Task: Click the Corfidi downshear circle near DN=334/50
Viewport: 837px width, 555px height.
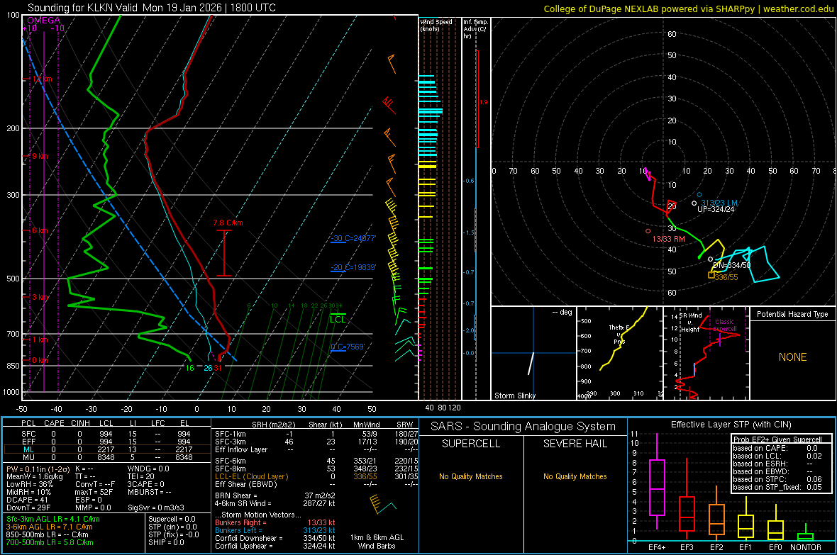Action: [x=710, y=259]
